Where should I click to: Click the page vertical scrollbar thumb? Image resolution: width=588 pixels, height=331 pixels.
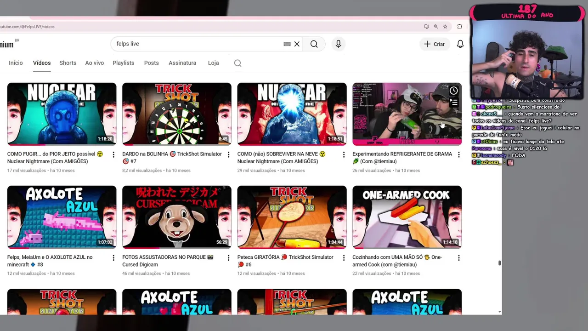(499, 263)
